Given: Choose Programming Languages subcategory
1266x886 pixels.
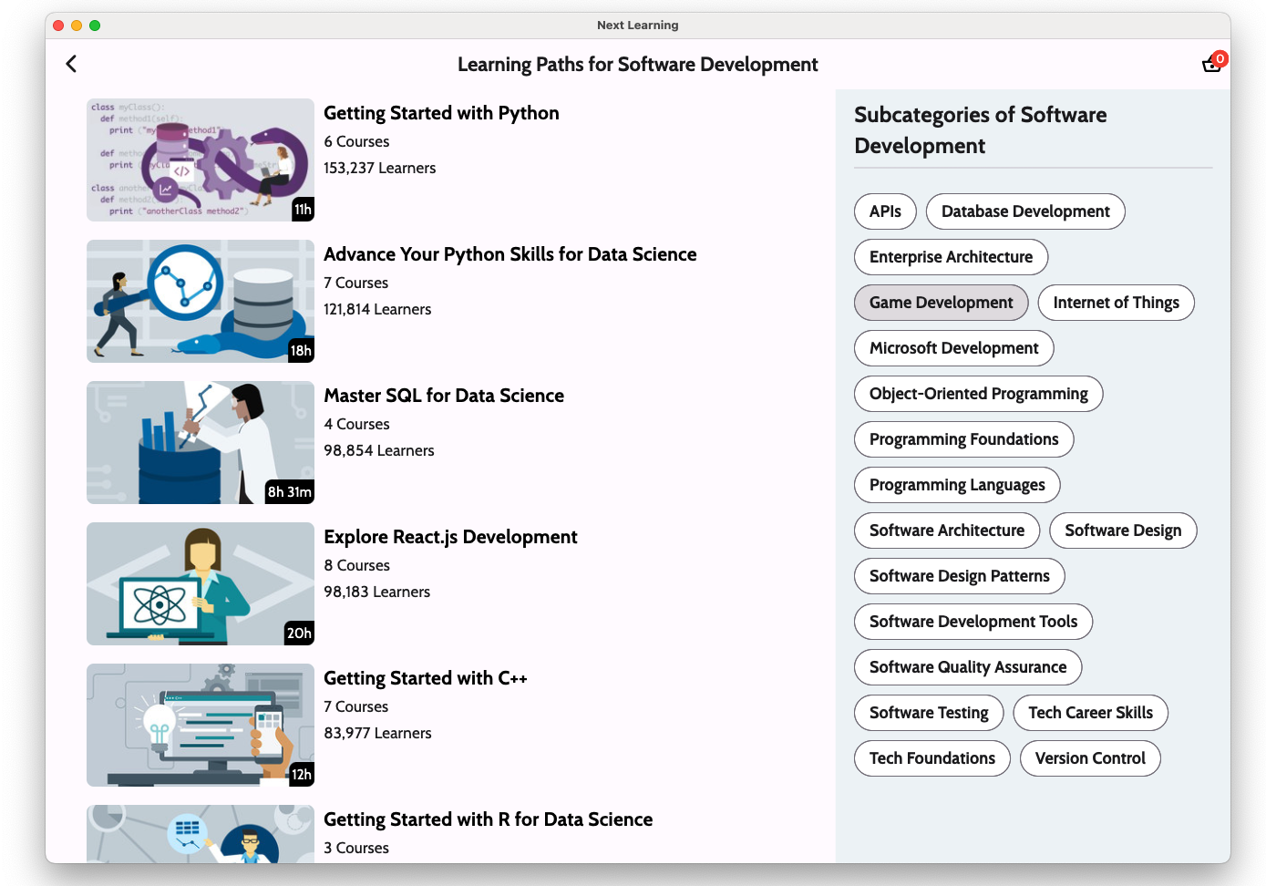Looking at the screenshot, I should tap(957, 485).
